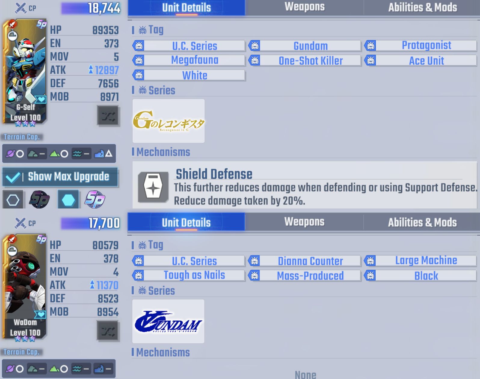Click the icon beside Mass-Produced tag
This screenshot has width=480, height=379.
254,275
